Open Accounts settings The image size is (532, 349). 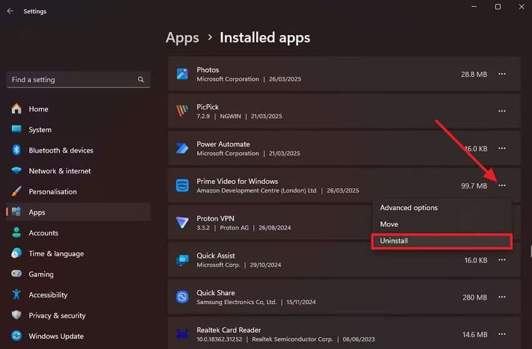78,233
